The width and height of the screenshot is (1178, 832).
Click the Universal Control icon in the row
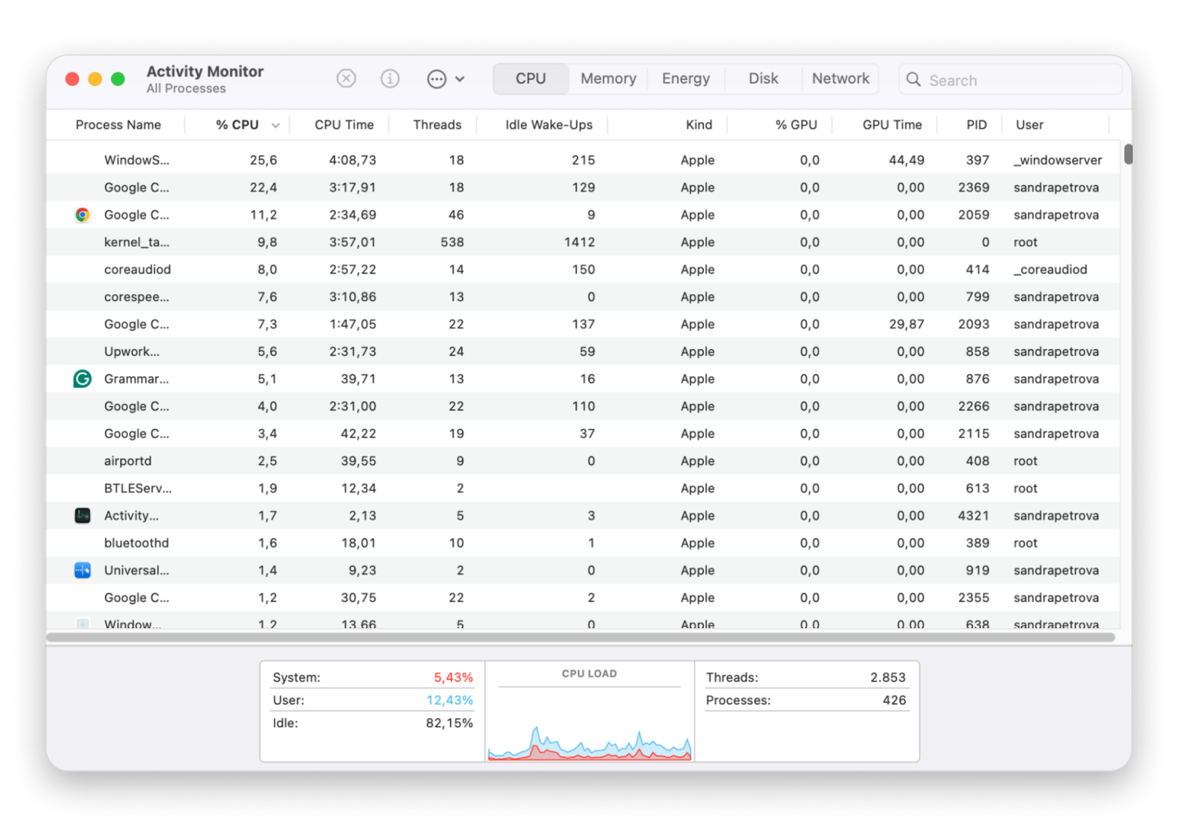pyautogui.click(x=82, y=570)
